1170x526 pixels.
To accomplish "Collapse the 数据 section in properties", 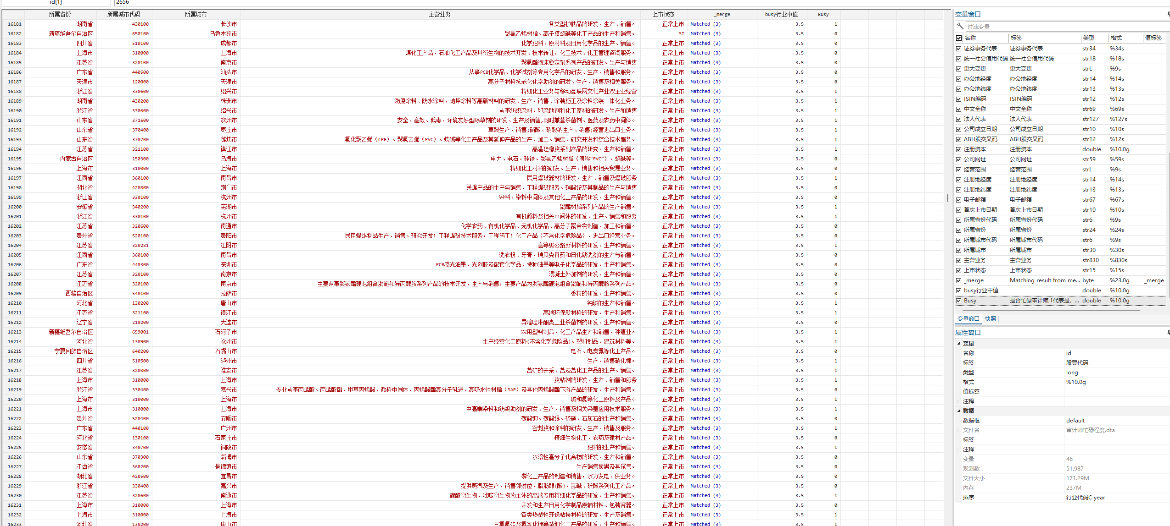I will [959, 411].
